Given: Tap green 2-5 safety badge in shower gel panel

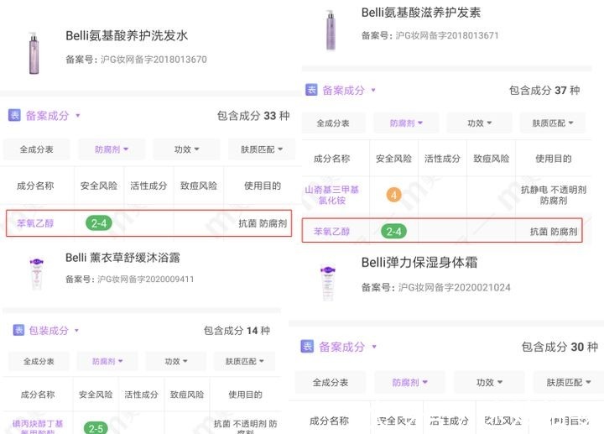Looking at the screenshot, I should point(96,428).
